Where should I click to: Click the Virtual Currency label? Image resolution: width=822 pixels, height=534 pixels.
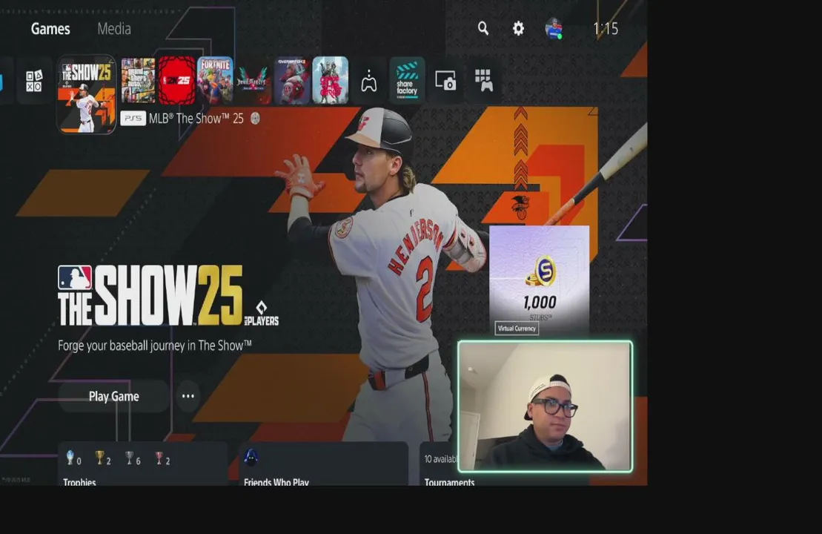tap(517, 329)
